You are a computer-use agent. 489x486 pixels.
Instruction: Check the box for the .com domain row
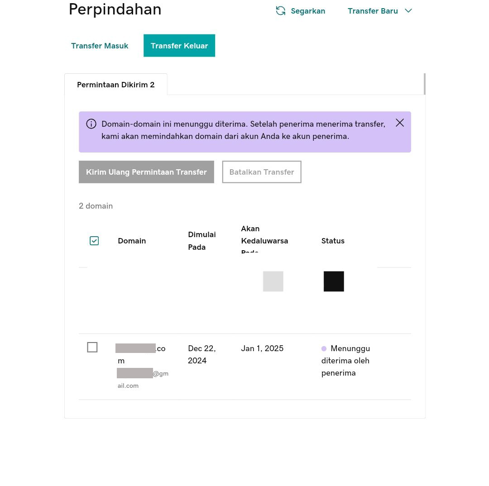[x=92, y=347]
